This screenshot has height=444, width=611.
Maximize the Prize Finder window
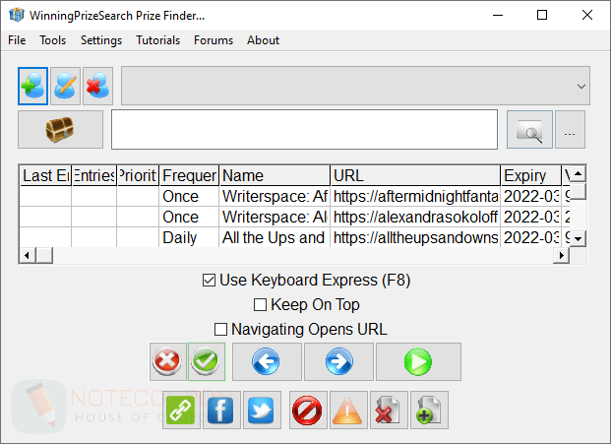542,15
